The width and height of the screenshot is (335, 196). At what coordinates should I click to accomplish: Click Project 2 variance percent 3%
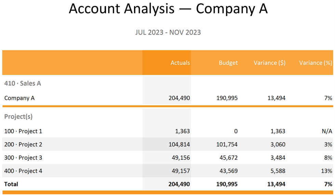(x=328, y=144)
